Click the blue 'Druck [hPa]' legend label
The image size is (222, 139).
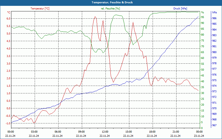coord(180,9)
